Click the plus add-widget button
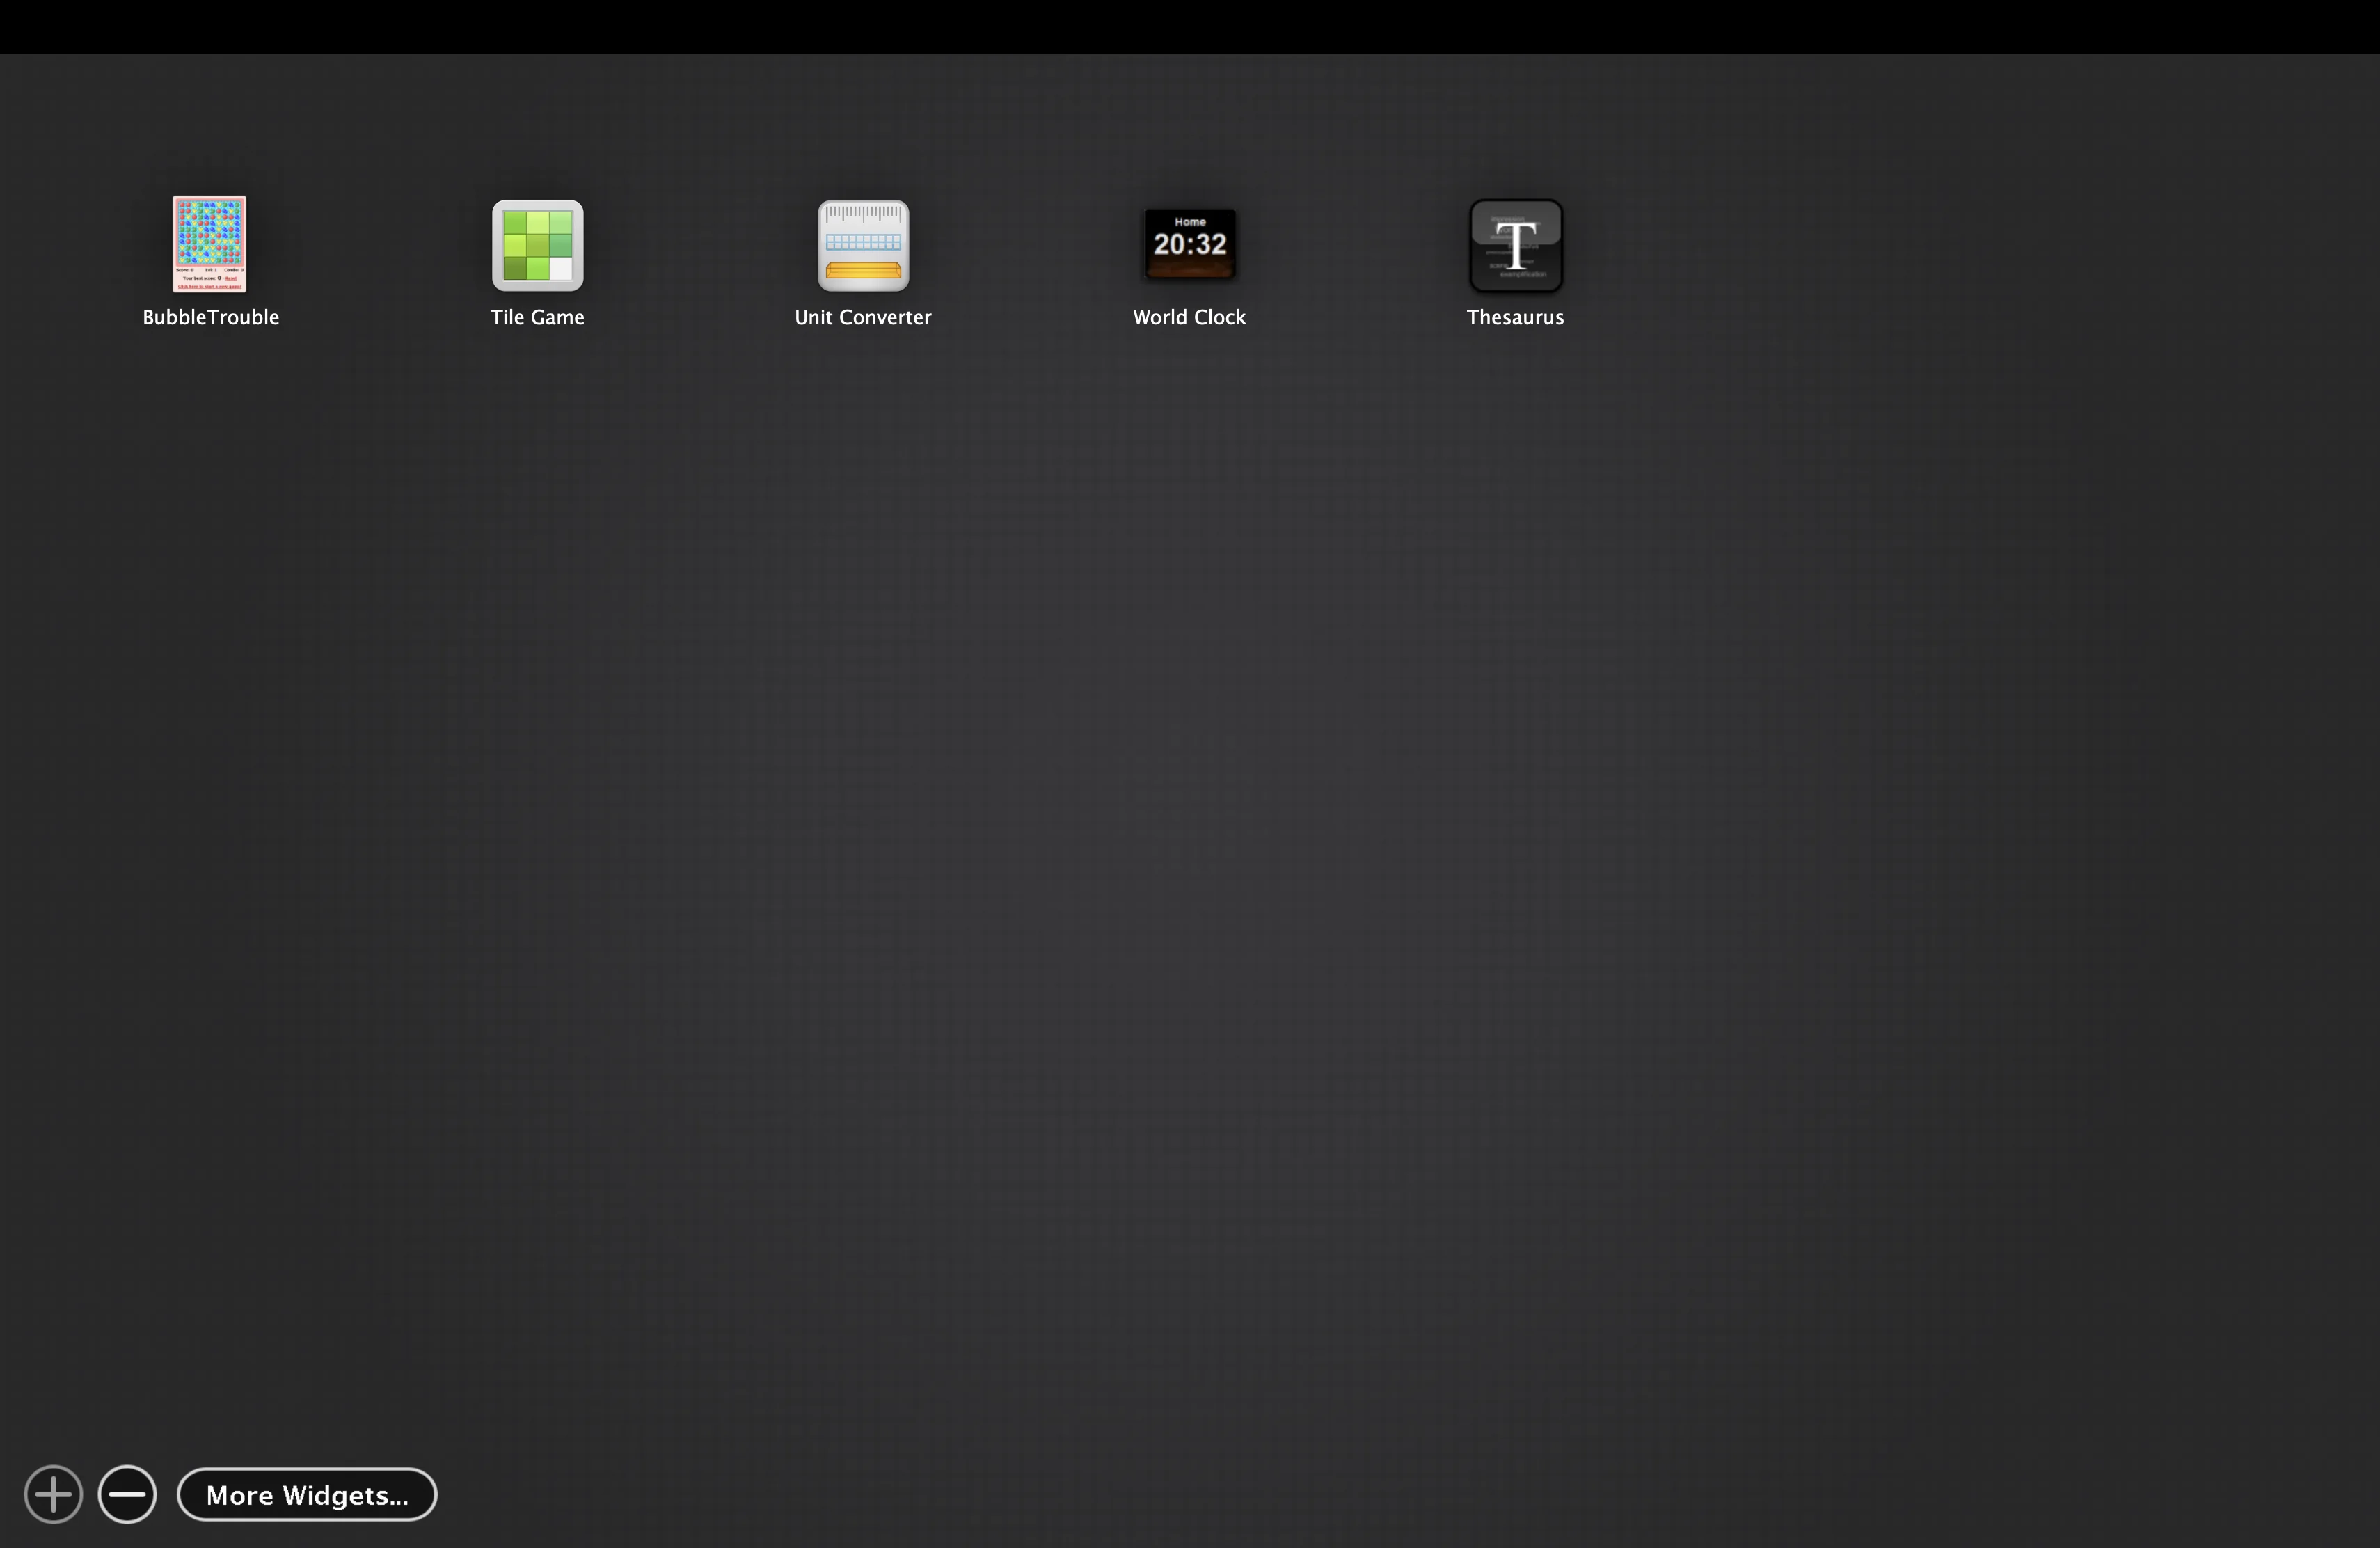Image resolution: width=2380 pixels, height=1548 pixels. tap(53, 1494)
